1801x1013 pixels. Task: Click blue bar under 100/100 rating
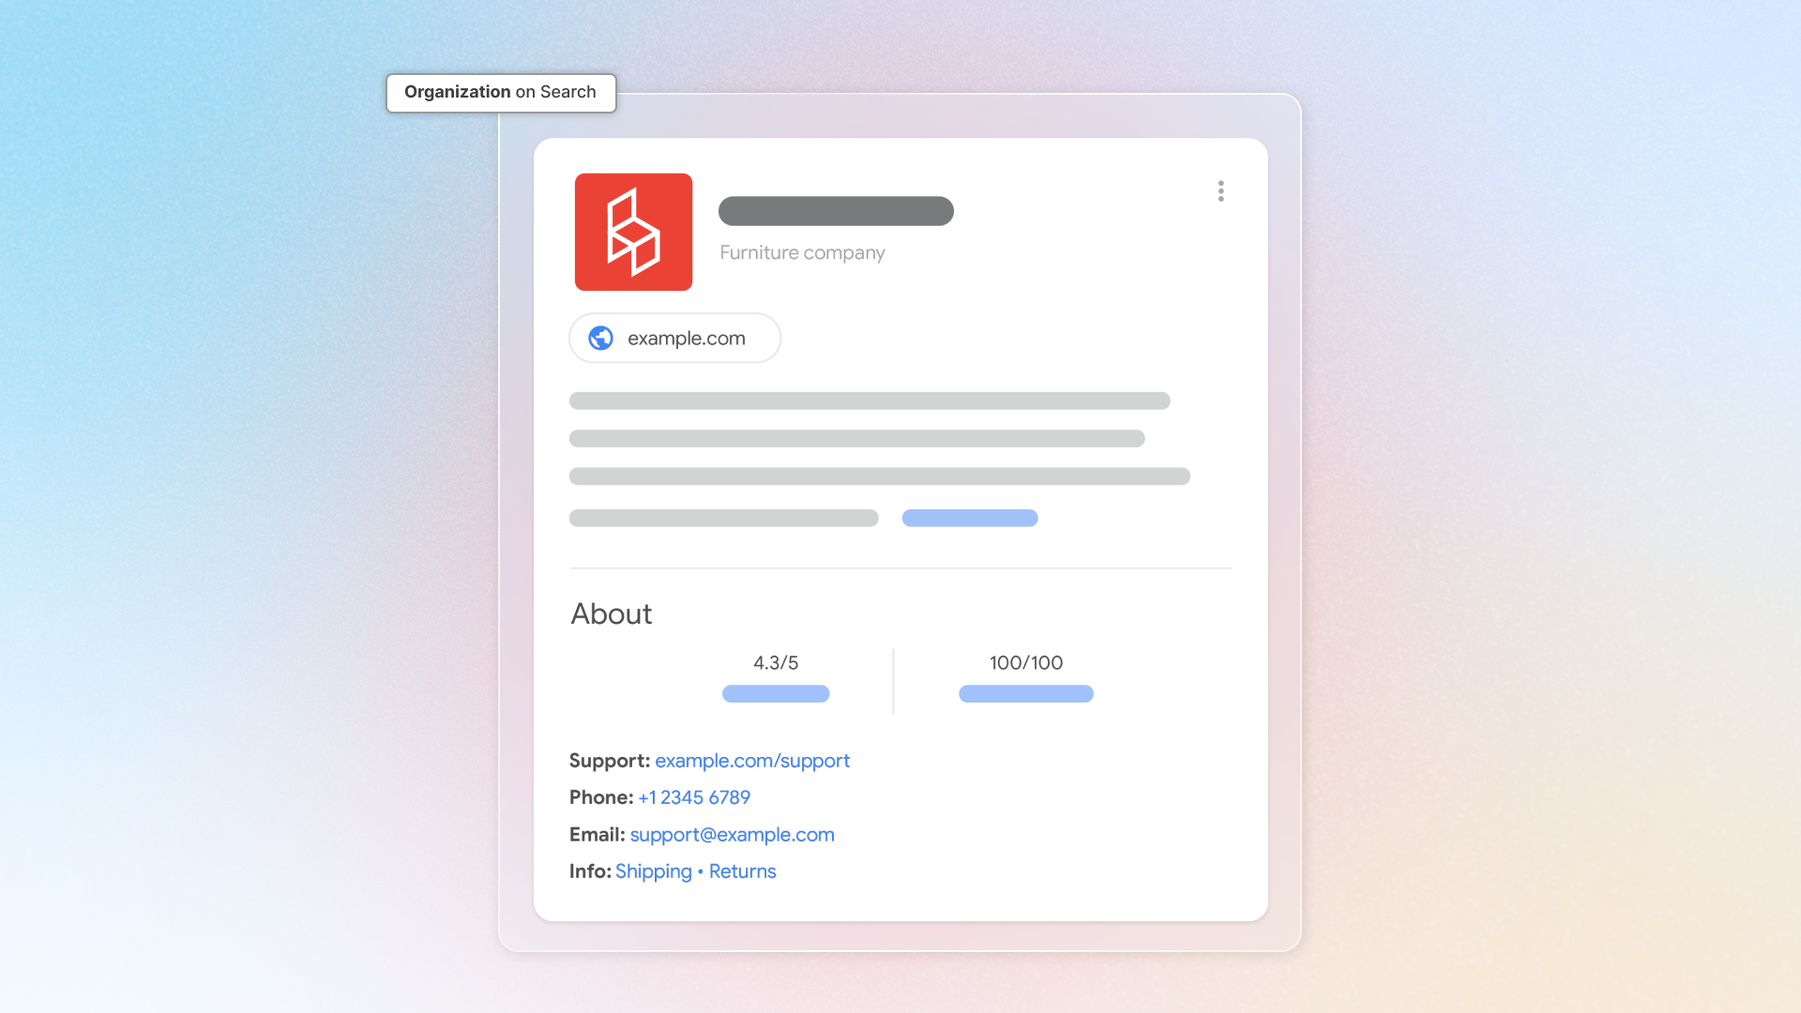click(1025, 694)
